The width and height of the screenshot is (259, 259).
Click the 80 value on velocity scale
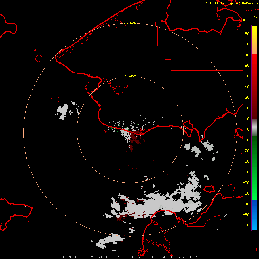pos(247,44)
